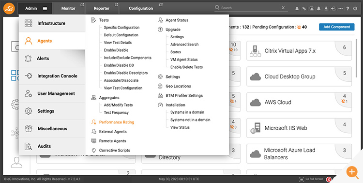Open Enable/Disable Descriptors
The width and height of the screenshot is (363, 183).
click(x=126, y=73)
